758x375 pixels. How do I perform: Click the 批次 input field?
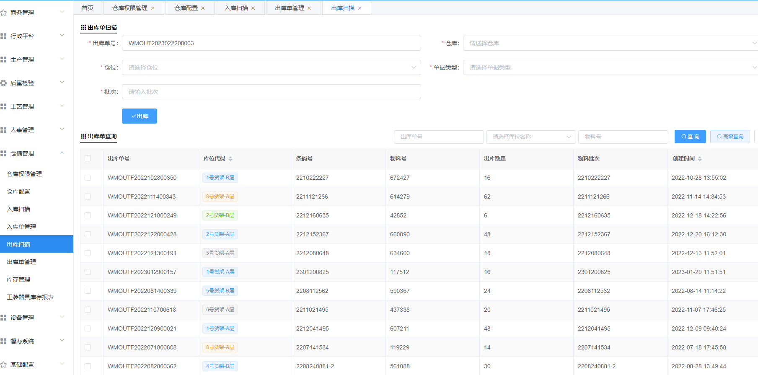[271, 92]
